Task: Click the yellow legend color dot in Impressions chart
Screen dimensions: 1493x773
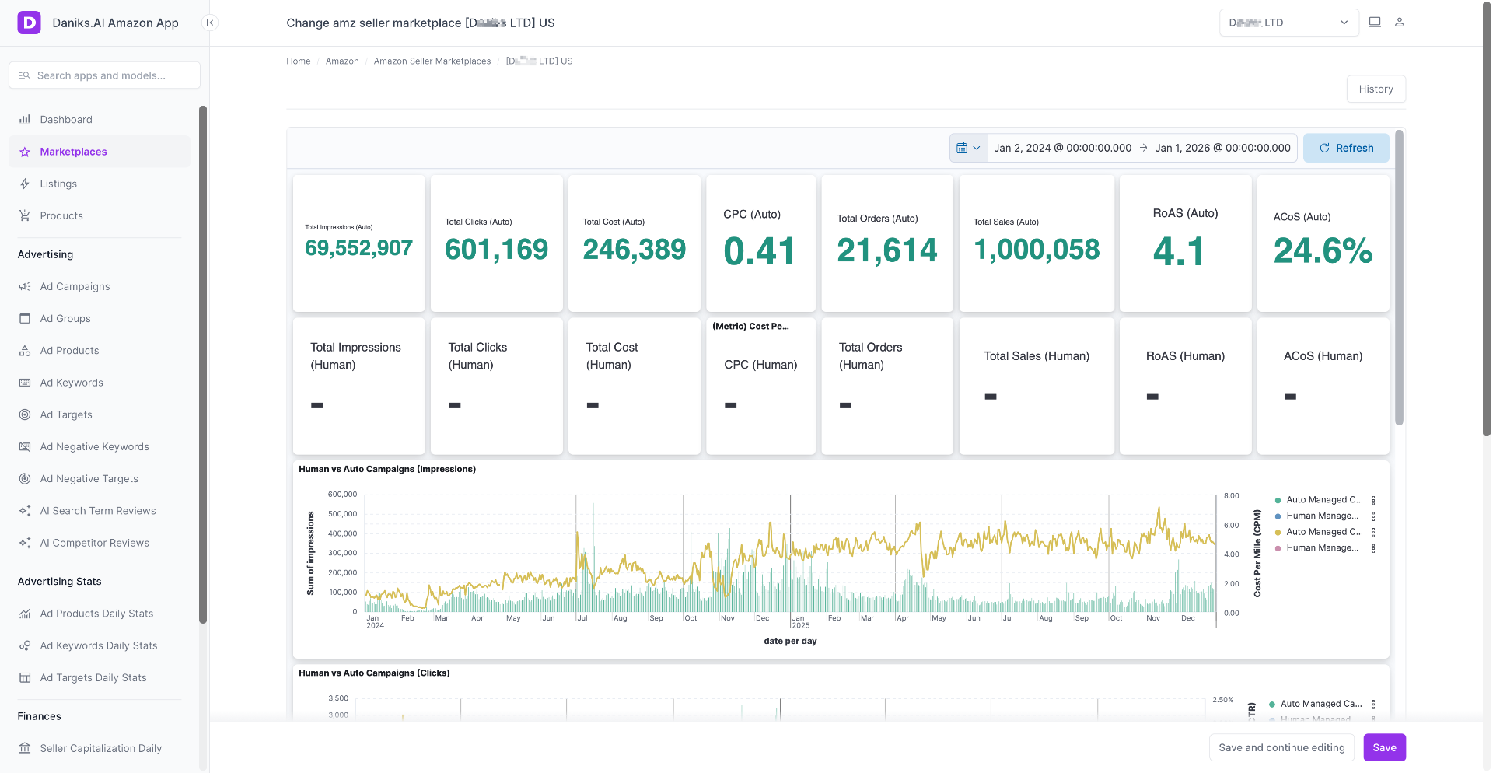Action: point(1278,532)
